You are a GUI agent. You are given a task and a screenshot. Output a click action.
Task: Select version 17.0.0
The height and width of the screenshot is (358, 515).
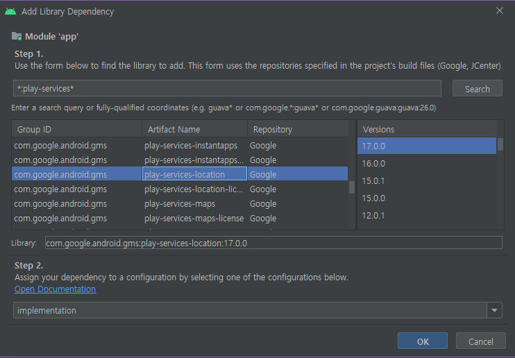[x=427, y=146]
